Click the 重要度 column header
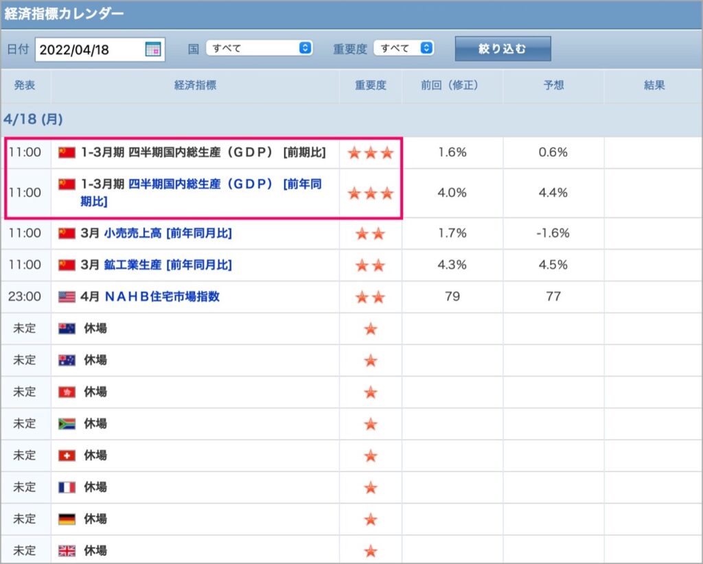The width and height of the screenshot is (703, 564). pos(370,85)
